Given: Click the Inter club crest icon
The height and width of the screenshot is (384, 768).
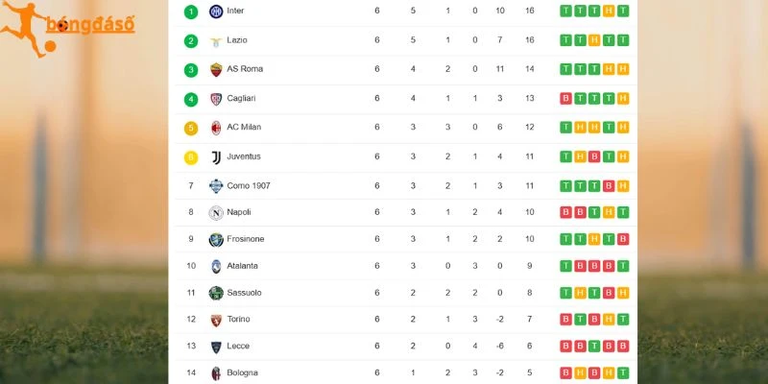Looking at the screenshot, I should coord(216,12).
